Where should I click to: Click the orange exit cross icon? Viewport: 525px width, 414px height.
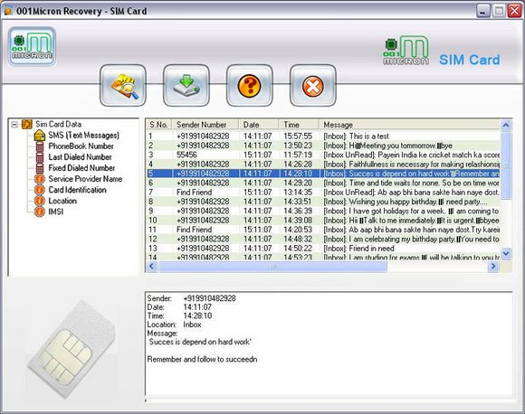312,86
